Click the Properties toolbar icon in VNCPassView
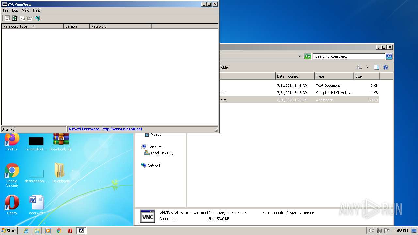 (x=30, y=18)
